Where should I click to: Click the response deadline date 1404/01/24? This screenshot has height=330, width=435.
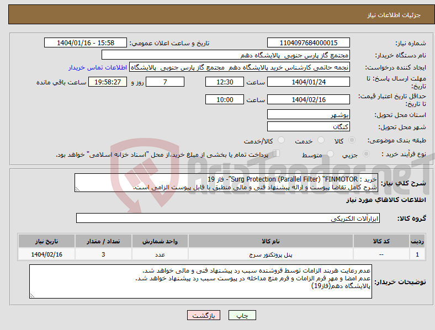pyautogui.click(x=308, y=82)
